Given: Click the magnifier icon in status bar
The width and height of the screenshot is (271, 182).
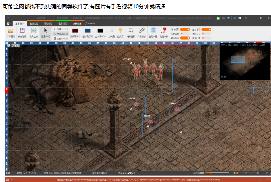Looking at the screenshot, I should coord(267,173).
